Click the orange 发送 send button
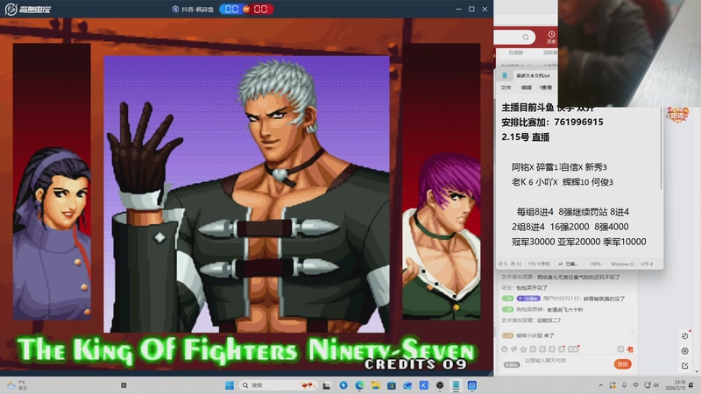701x394 pixels. click(623, 364)
